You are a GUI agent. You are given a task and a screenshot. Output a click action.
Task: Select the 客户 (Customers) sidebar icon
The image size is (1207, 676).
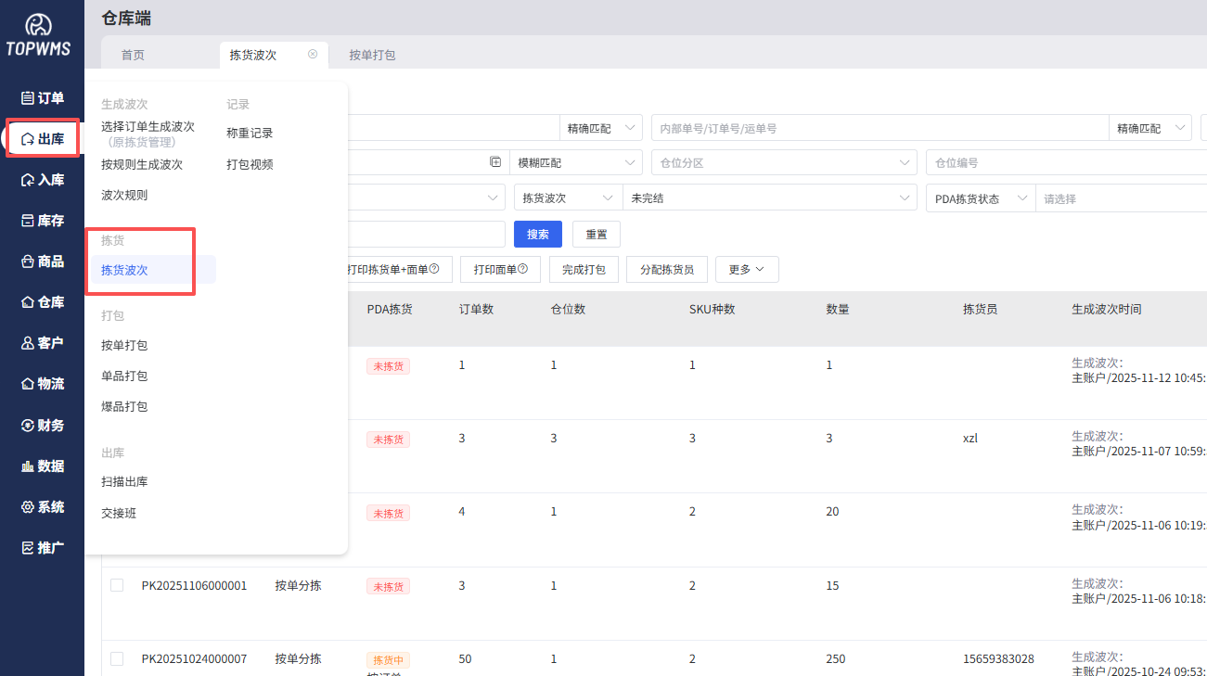(x=42, y=342)
